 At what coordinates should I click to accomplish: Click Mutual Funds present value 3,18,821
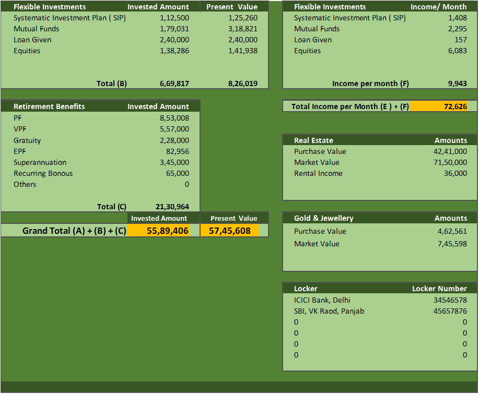(243, 29)
